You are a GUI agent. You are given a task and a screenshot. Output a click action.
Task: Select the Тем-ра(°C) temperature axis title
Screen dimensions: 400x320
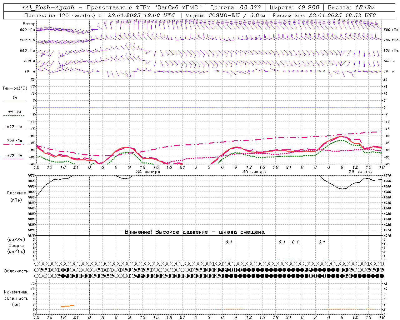pos(15,88)
